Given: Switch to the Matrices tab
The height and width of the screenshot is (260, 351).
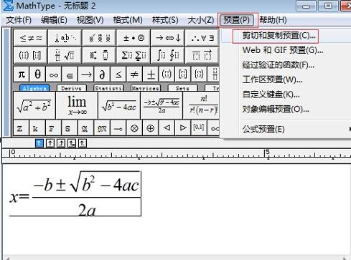Looking at the screenshot, I should click(146, 88).
